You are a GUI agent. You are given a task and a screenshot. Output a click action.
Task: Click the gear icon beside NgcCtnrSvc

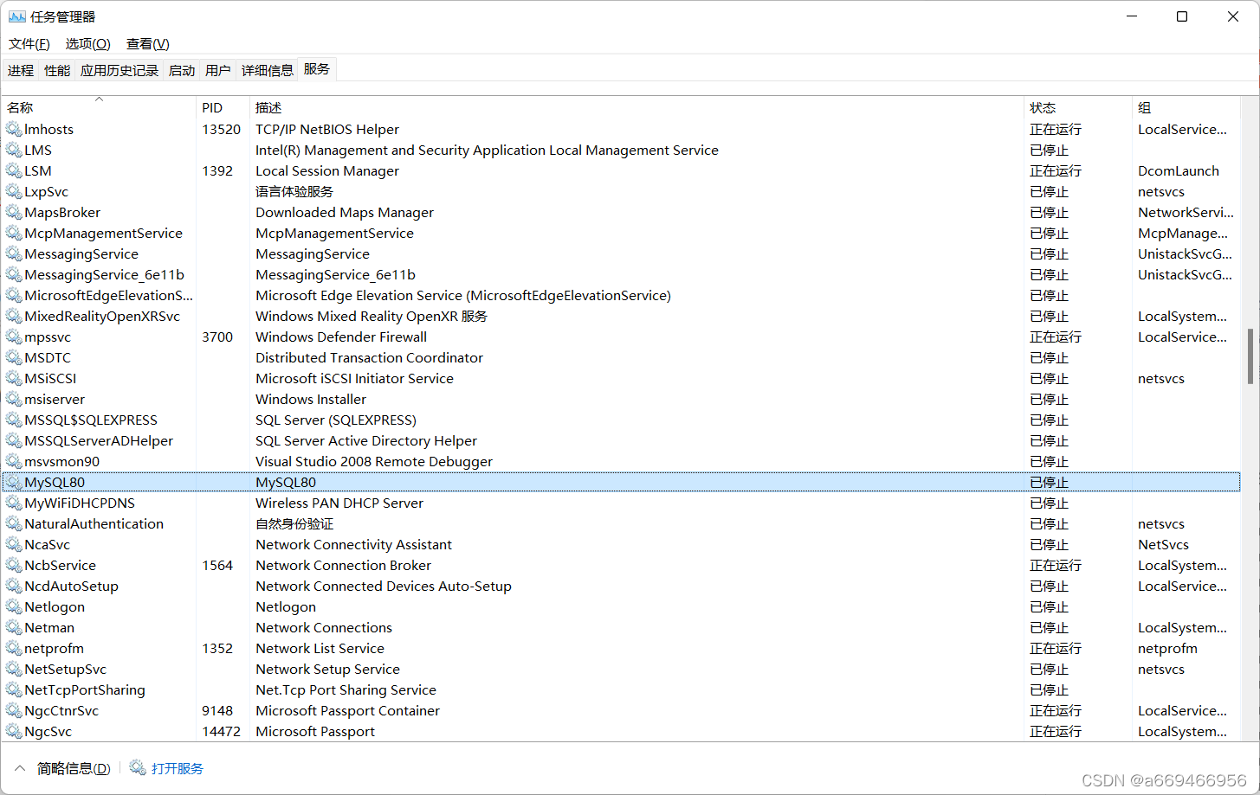14,711
